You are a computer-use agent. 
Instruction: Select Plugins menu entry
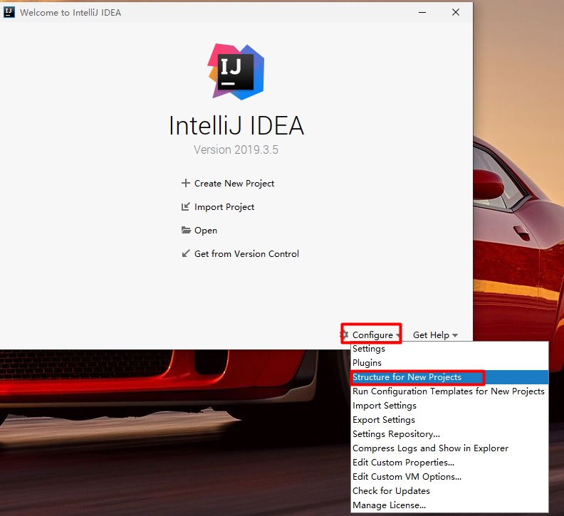(449, 363)
